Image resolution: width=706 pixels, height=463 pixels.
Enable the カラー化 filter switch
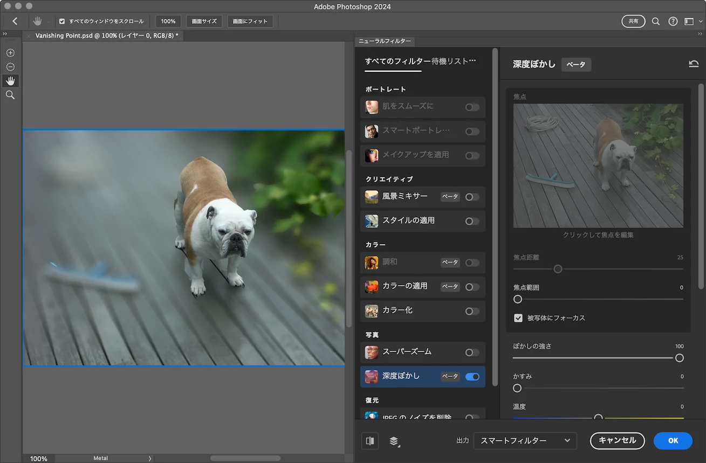pyautogui.click(x=472, y=312)
